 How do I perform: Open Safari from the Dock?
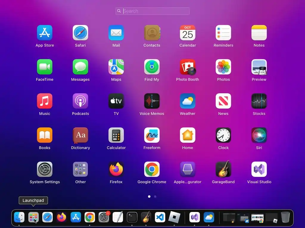tap(47, 217)
